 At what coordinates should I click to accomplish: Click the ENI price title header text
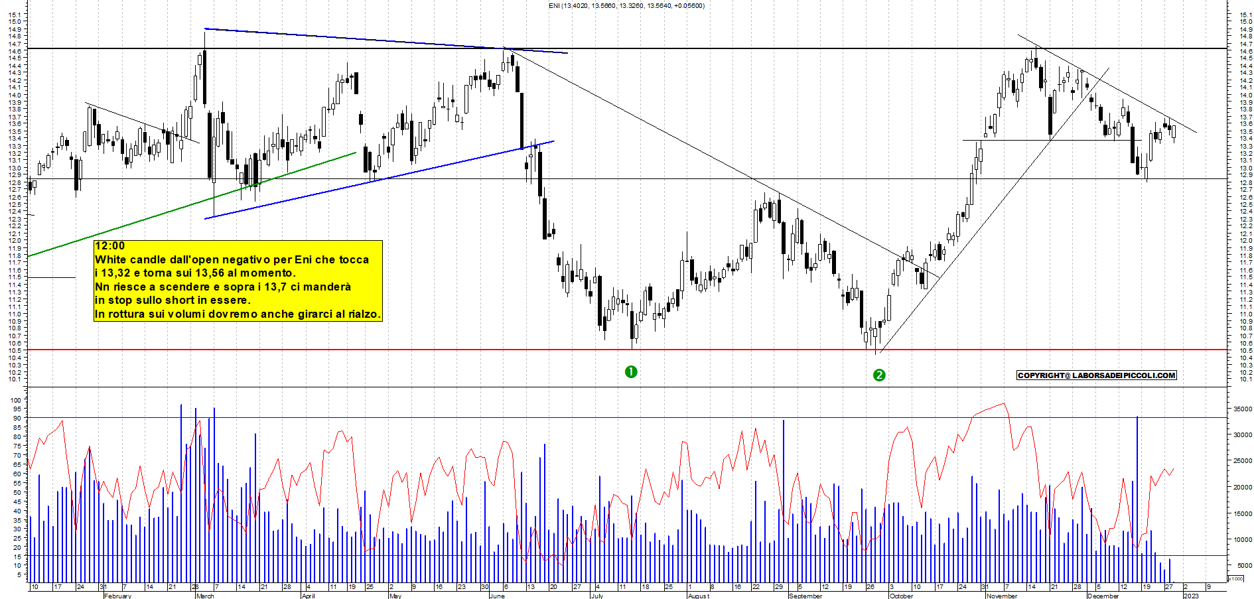(626, 6)
